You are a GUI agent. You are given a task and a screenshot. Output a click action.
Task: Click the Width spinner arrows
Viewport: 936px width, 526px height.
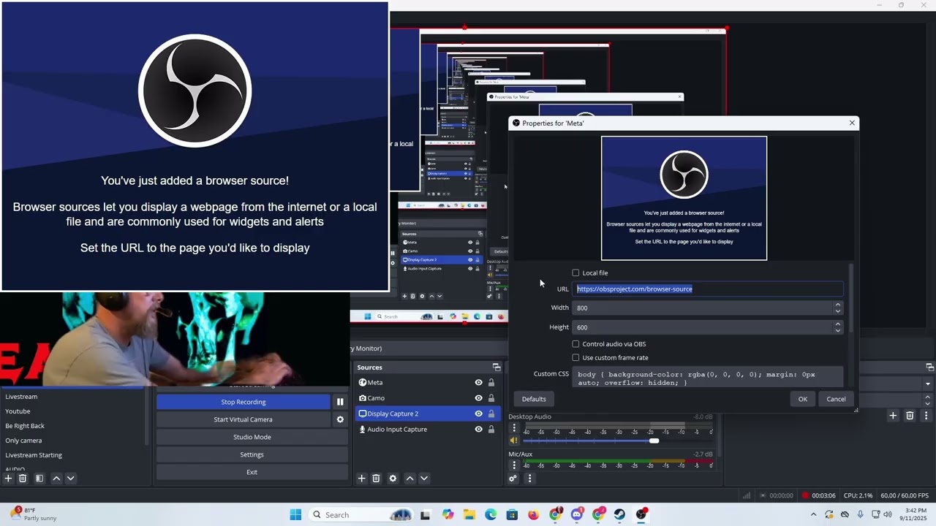[x=838, y=308]
